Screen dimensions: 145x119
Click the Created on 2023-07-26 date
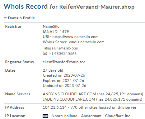click(64, 75)
